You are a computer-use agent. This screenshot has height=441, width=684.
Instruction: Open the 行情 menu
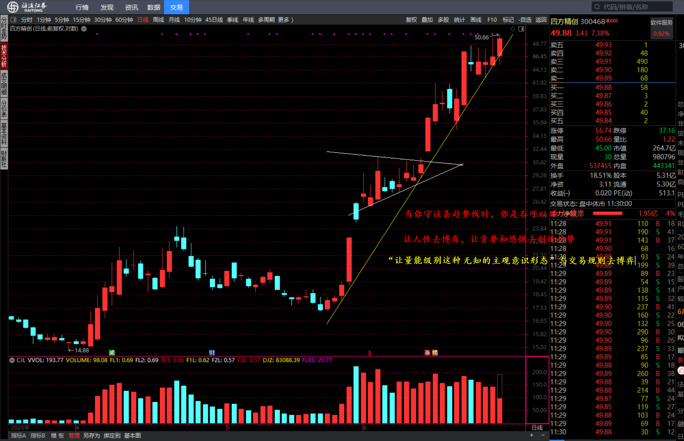pyautogui.click(x=82, y=7)
